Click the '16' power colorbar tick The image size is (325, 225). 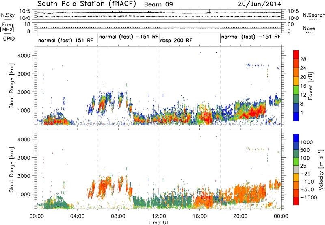pos(303,86)
